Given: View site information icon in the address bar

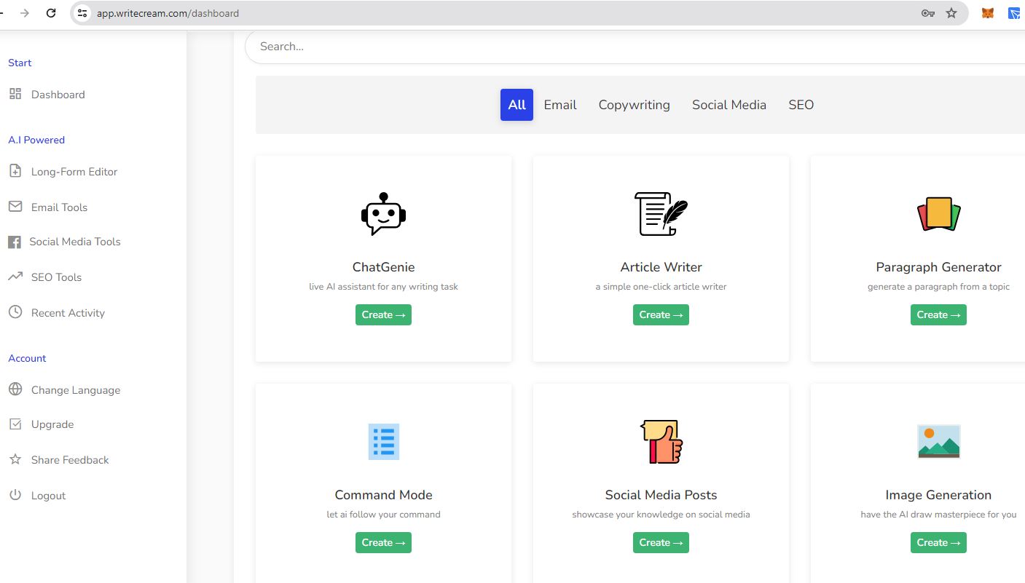Looking at the screenshot, I should 82,13.
